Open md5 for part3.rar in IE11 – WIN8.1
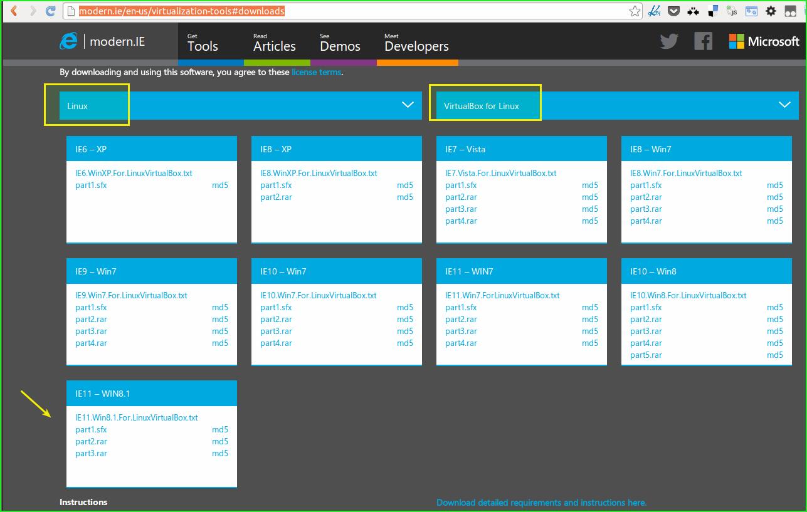This screenshot has width=807, height=512. [x=220, y=453]
